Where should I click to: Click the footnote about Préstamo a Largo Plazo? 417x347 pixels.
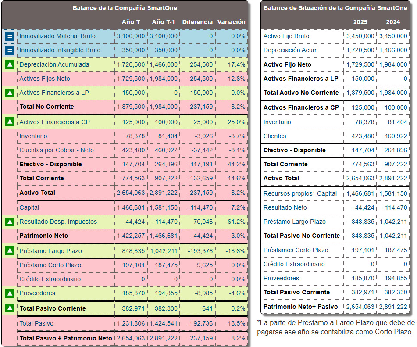point(336,327)
